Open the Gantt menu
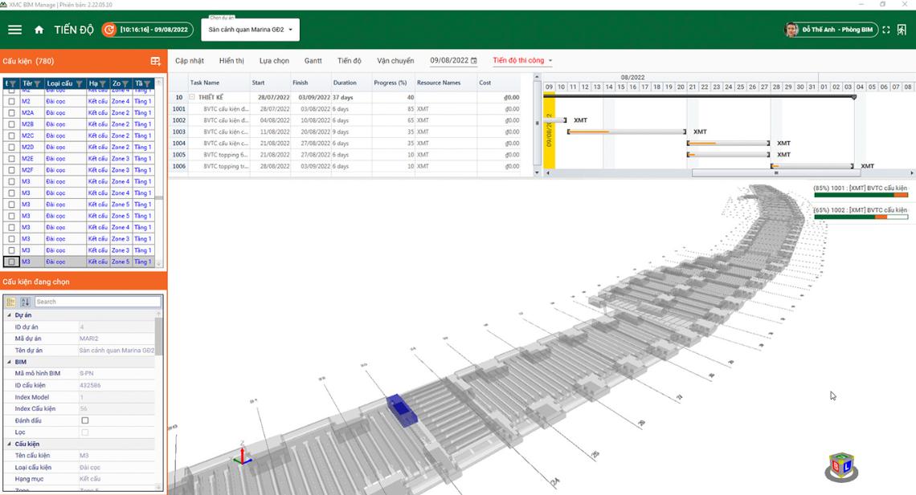The image size is (916, 495). coord(313,61)
